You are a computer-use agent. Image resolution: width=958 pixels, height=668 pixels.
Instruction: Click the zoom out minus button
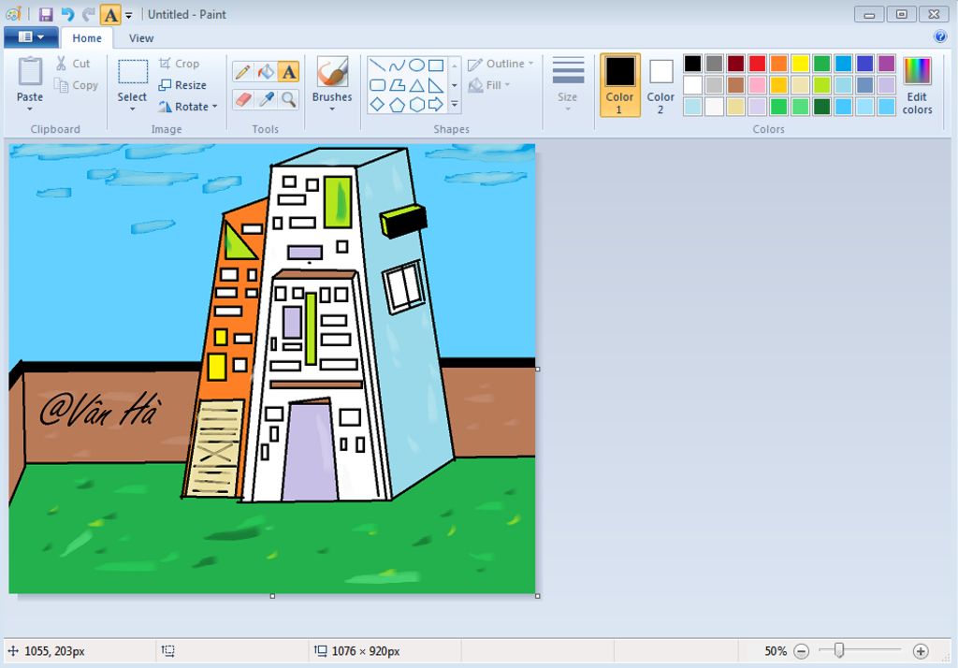click(x=801, y=651)
